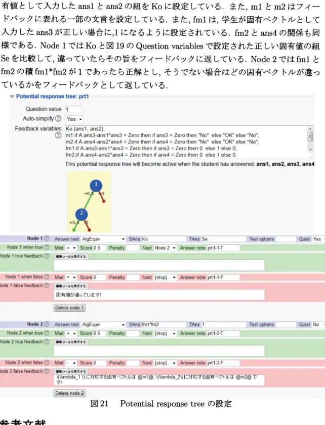Open help icon next to Node 1 when false
325x425 pixels.
47,277
